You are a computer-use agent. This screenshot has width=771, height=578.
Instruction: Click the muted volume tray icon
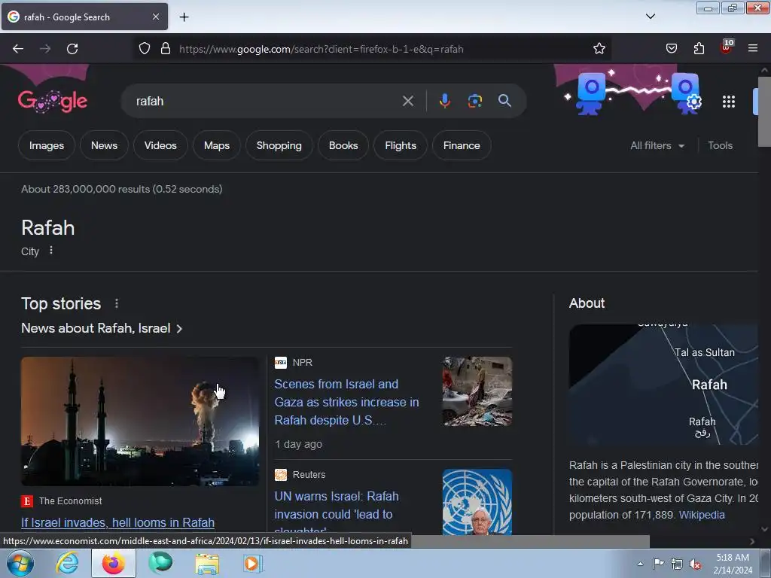tap(695, 564)
